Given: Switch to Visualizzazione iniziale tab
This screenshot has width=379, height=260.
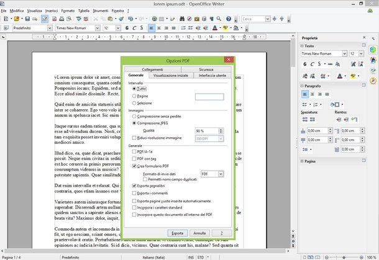Looking at the screenshot, I should point(171,76).
